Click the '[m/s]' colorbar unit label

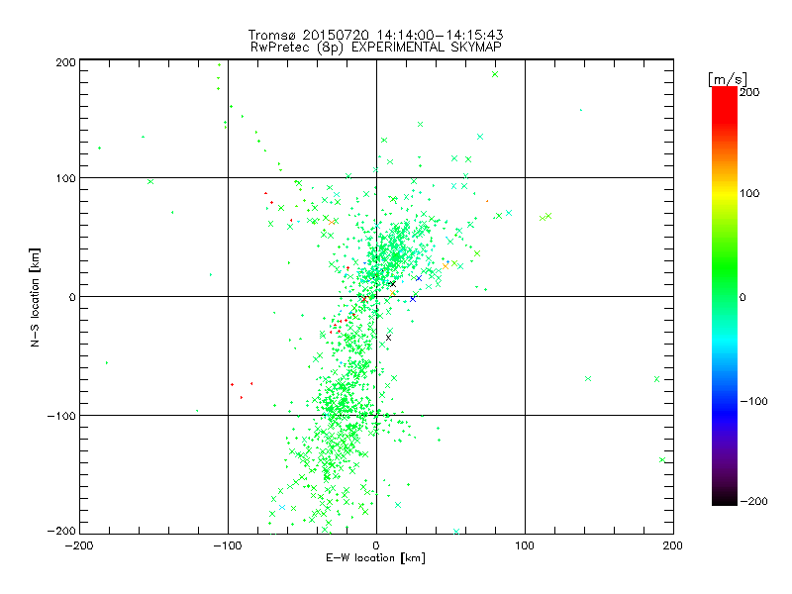pyautogui.click(x=728, y=79)
